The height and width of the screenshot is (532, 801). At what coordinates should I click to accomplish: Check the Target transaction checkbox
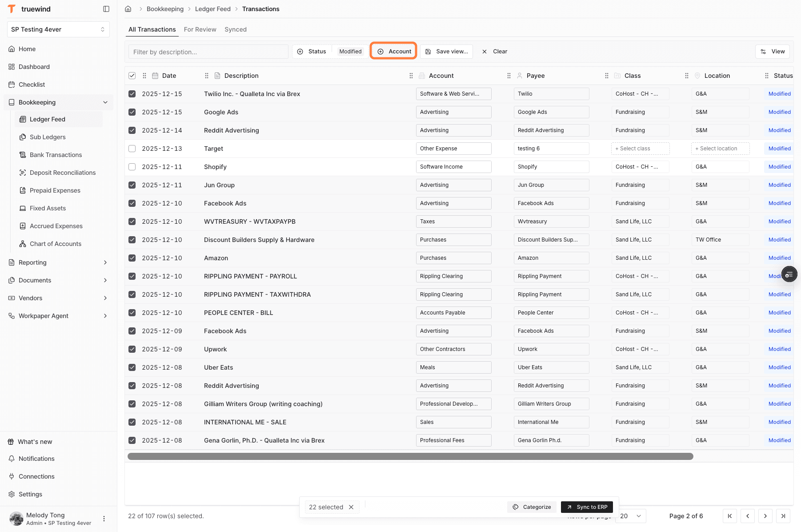point(132,149)
